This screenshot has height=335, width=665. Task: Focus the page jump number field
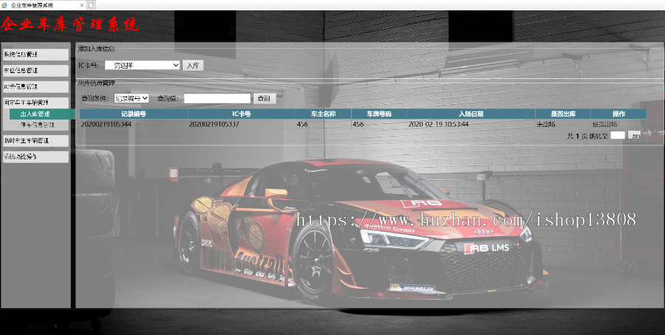pos(618,135)
